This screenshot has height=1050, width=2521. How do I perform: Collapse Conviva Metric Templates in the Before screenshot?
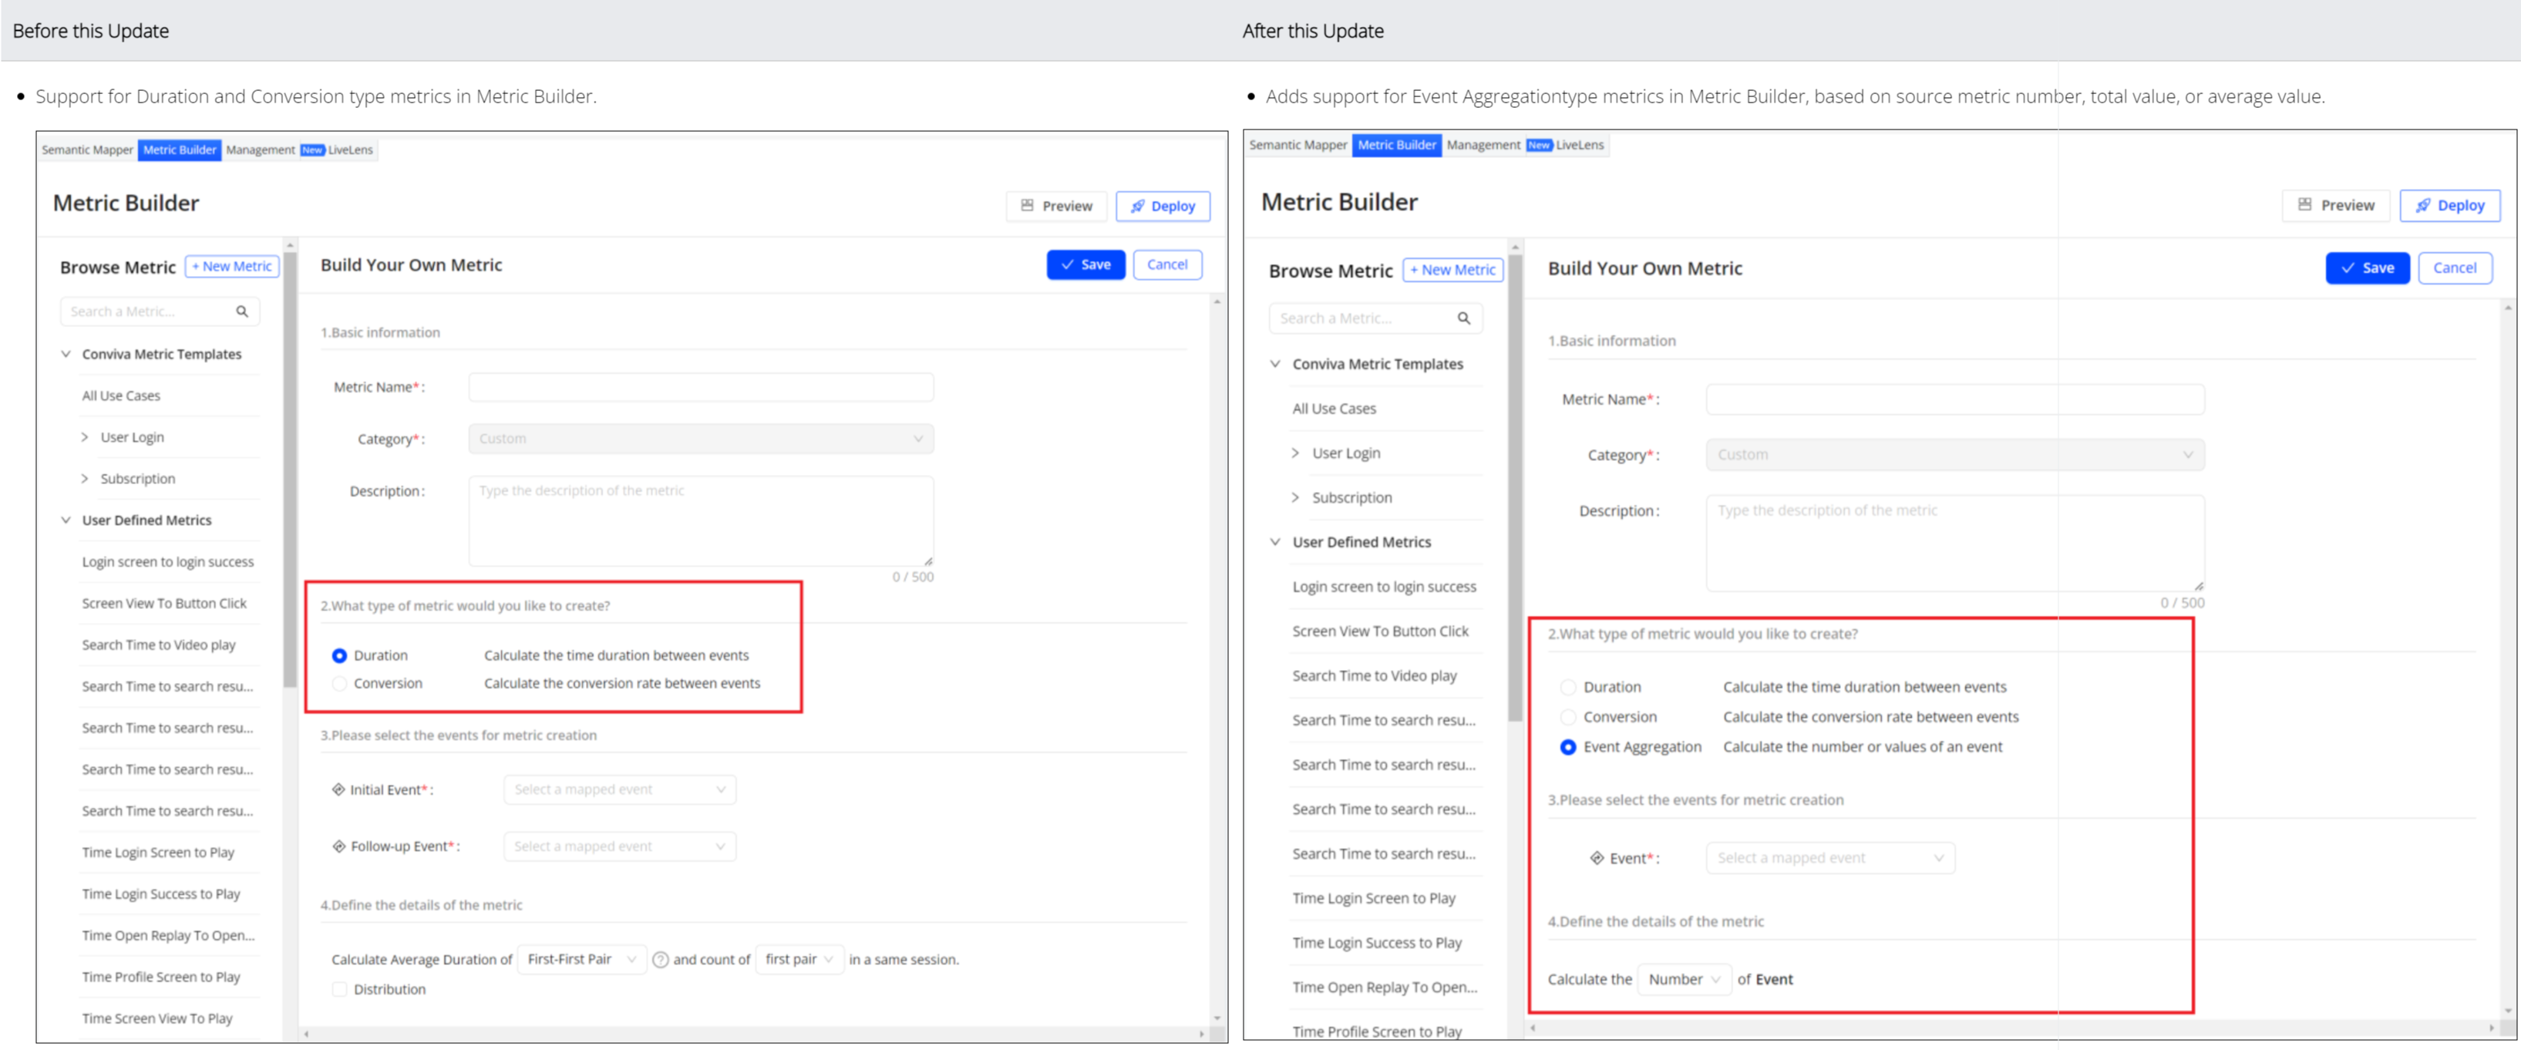click(x=66, y=355)
